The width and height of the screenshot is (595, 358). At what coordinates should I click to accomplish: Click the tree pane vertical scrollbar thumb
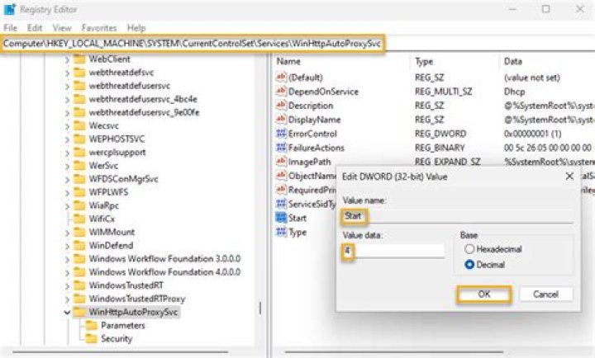pos(260,308)
